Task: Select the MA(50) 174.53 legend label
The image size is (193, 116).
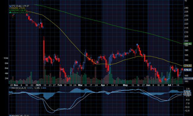Action: click(x=18, y=8)
